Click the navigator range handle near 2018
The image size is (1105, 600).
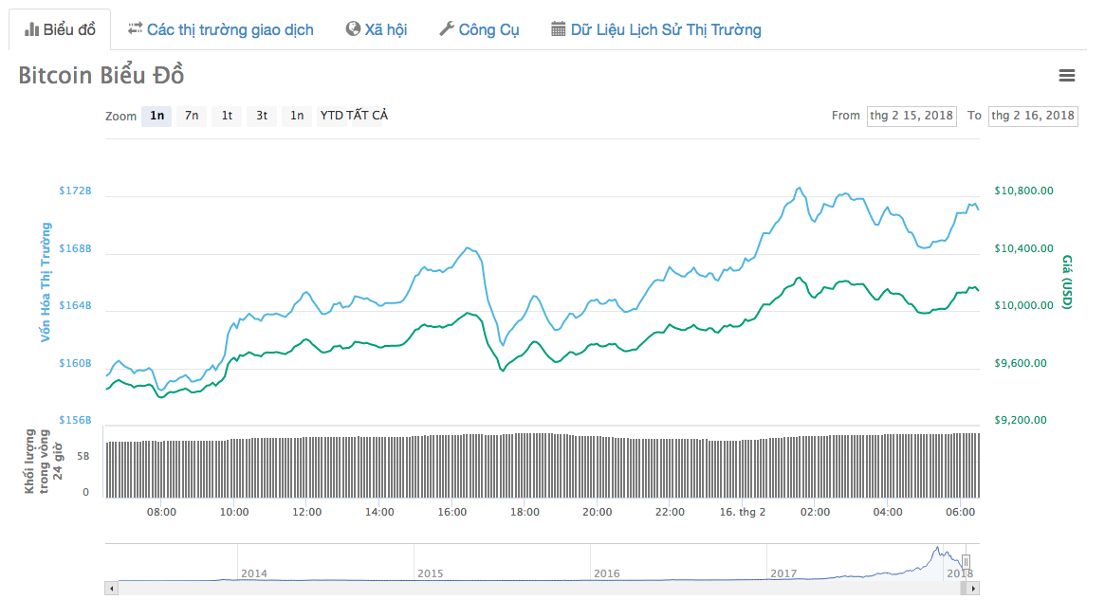pos(967,561)
